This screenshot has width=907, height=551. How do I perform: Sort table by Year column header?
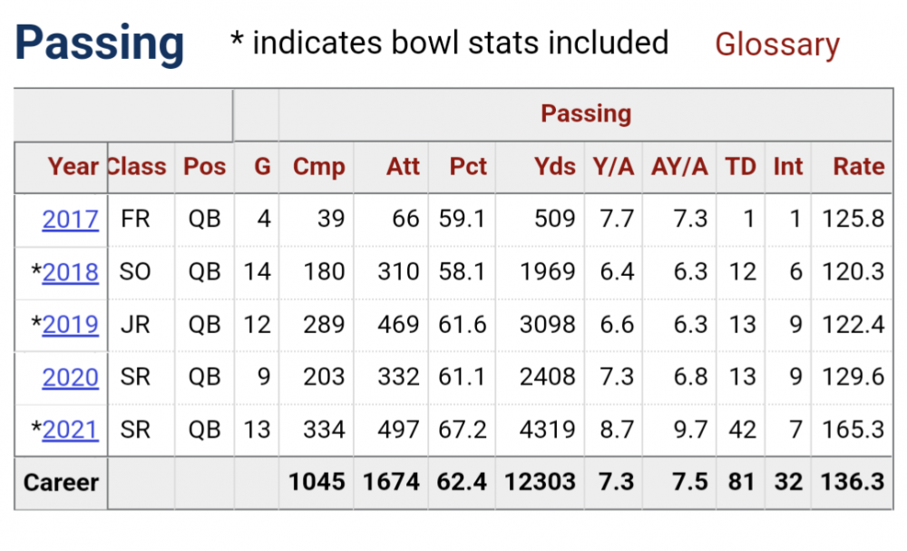[73, 167]
